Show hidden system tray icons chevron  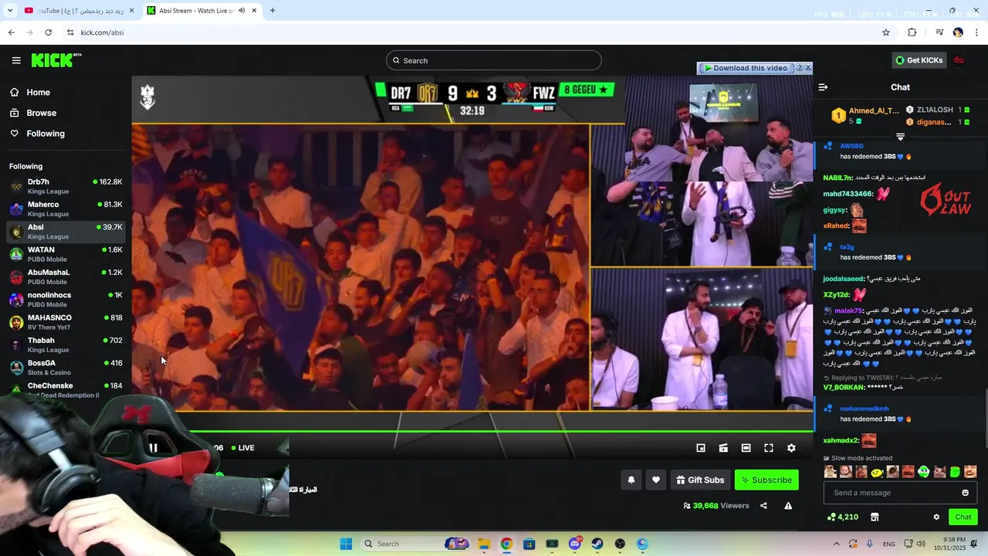(x=836, y=544)
